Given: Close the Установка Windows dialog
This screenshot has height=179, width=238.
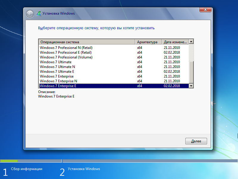Looking at the screenshot, I should 205,10.
